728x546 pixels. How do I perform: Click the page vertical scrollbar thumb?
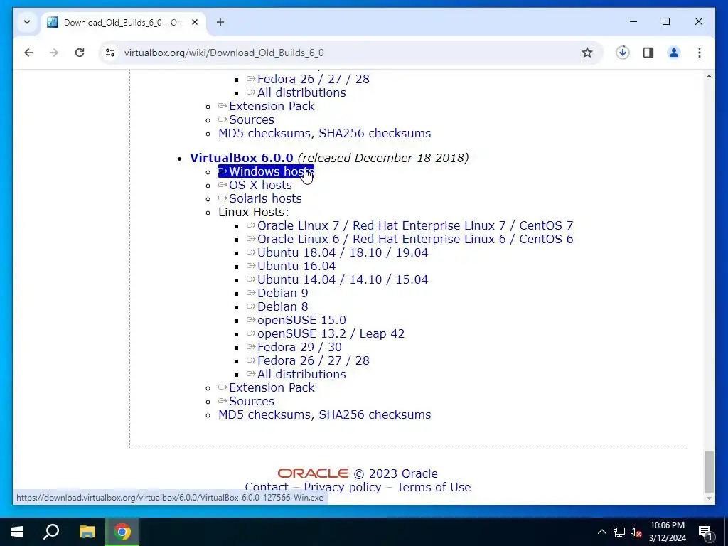[709, 471]
